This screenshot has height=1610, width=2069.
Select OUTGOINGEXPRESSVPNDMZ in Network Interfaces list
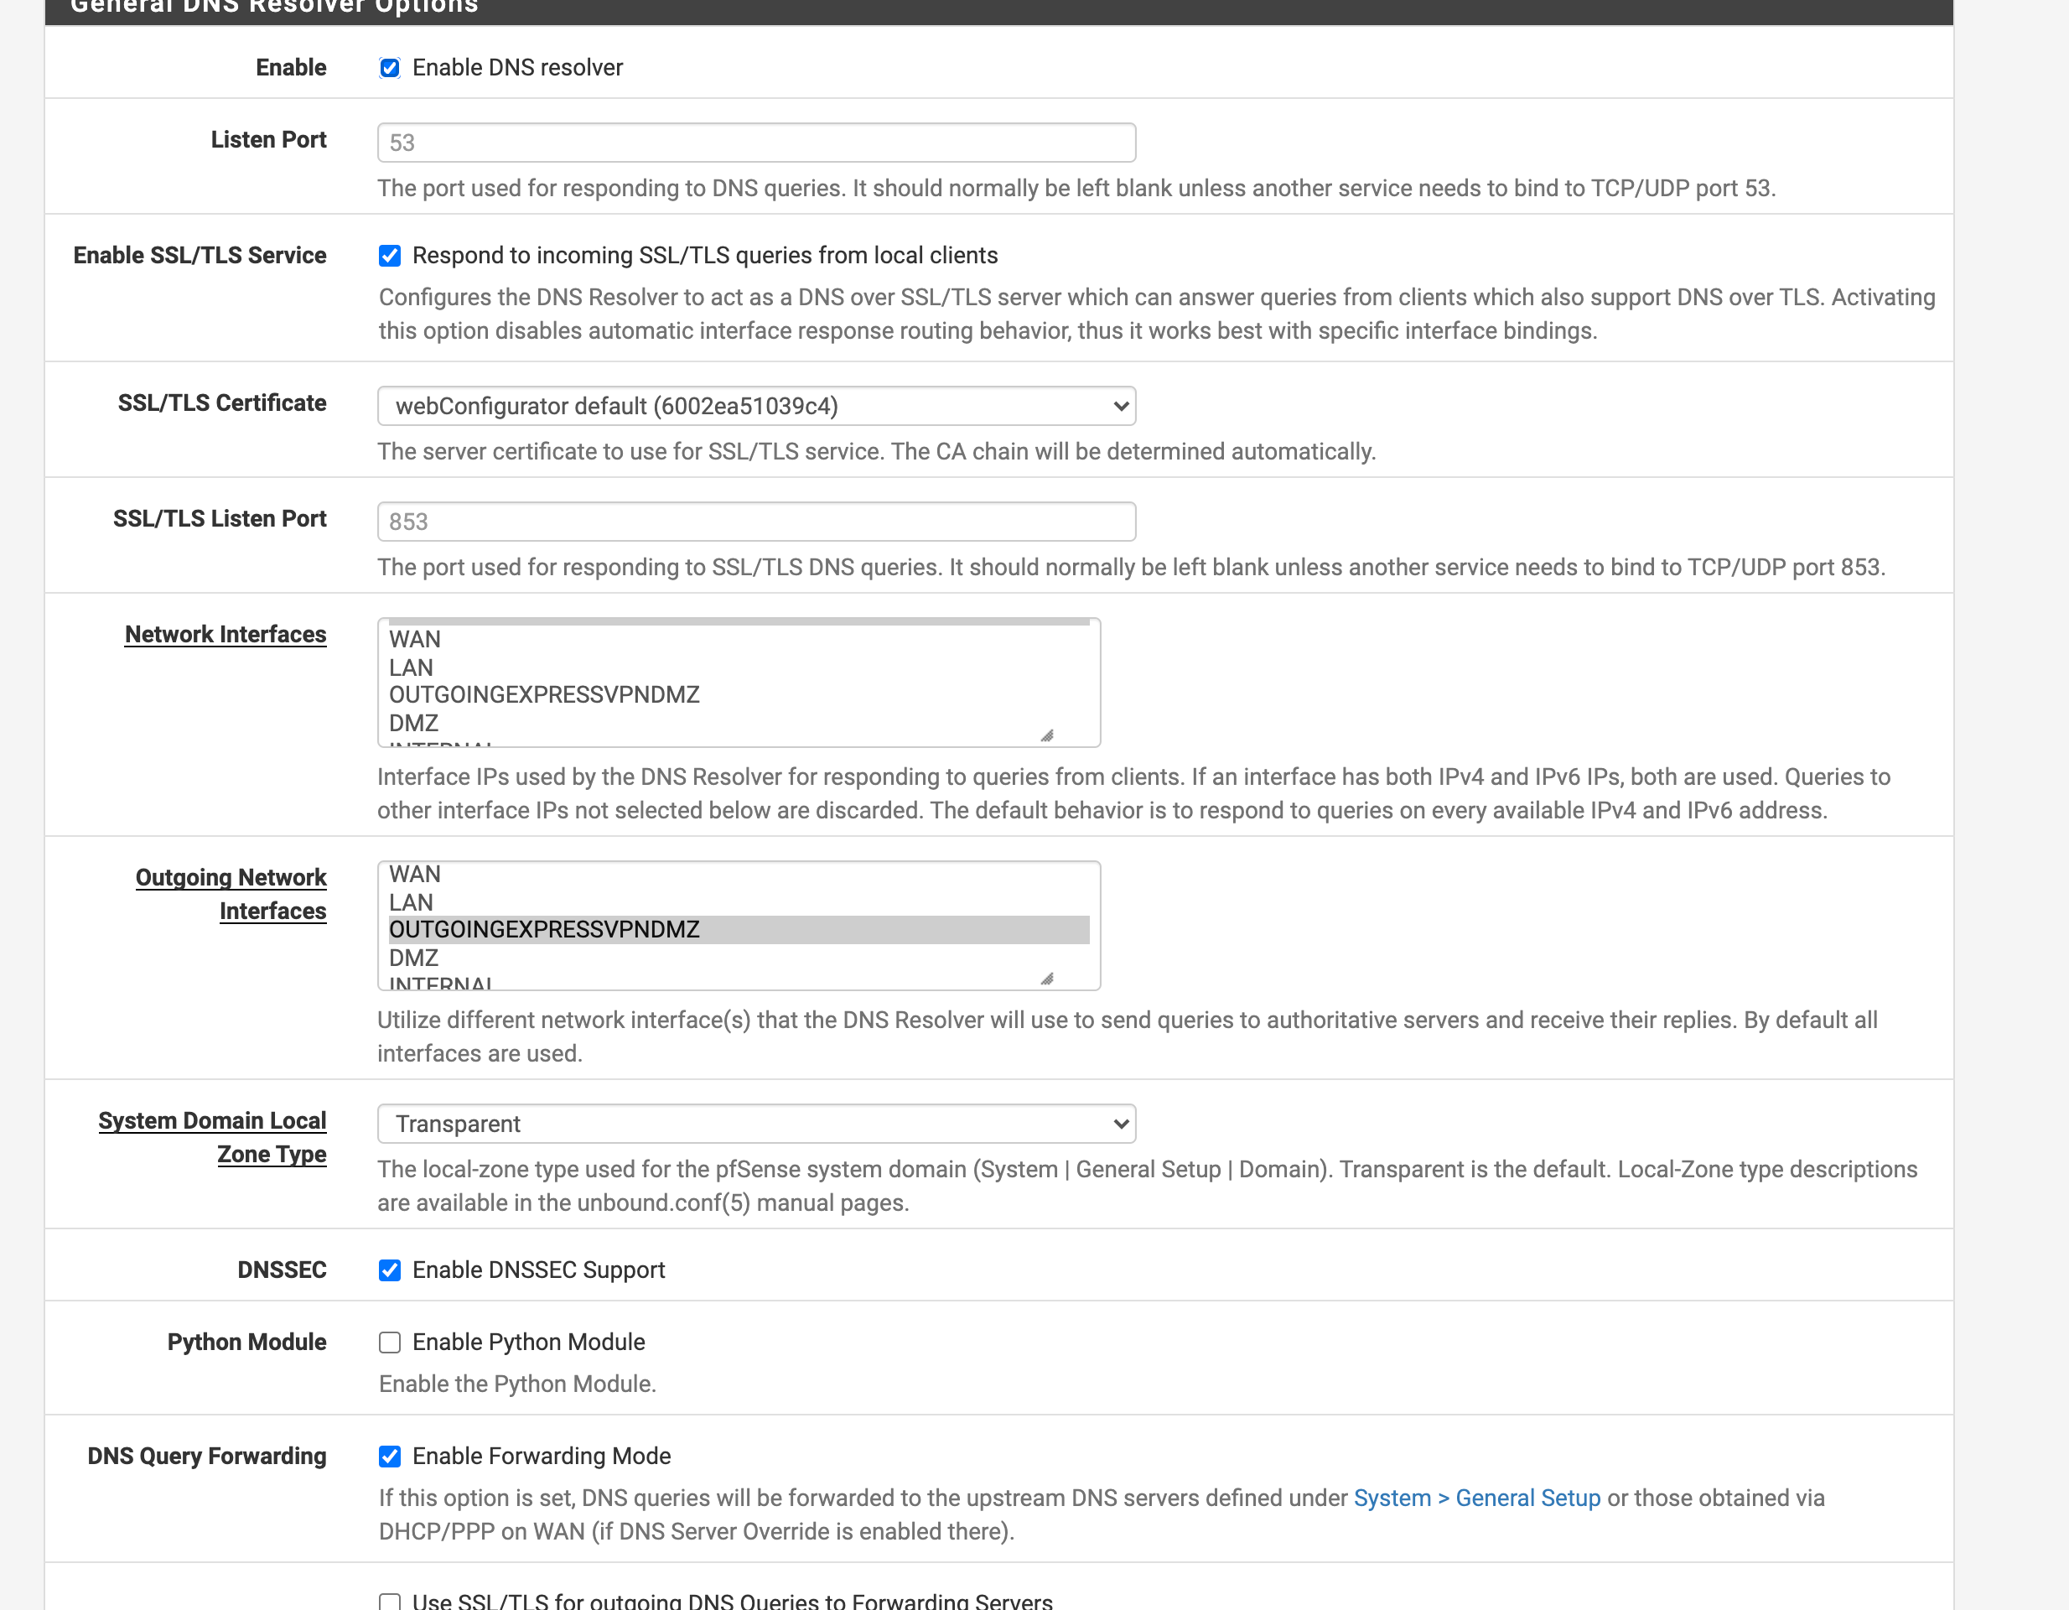[739, 694]
